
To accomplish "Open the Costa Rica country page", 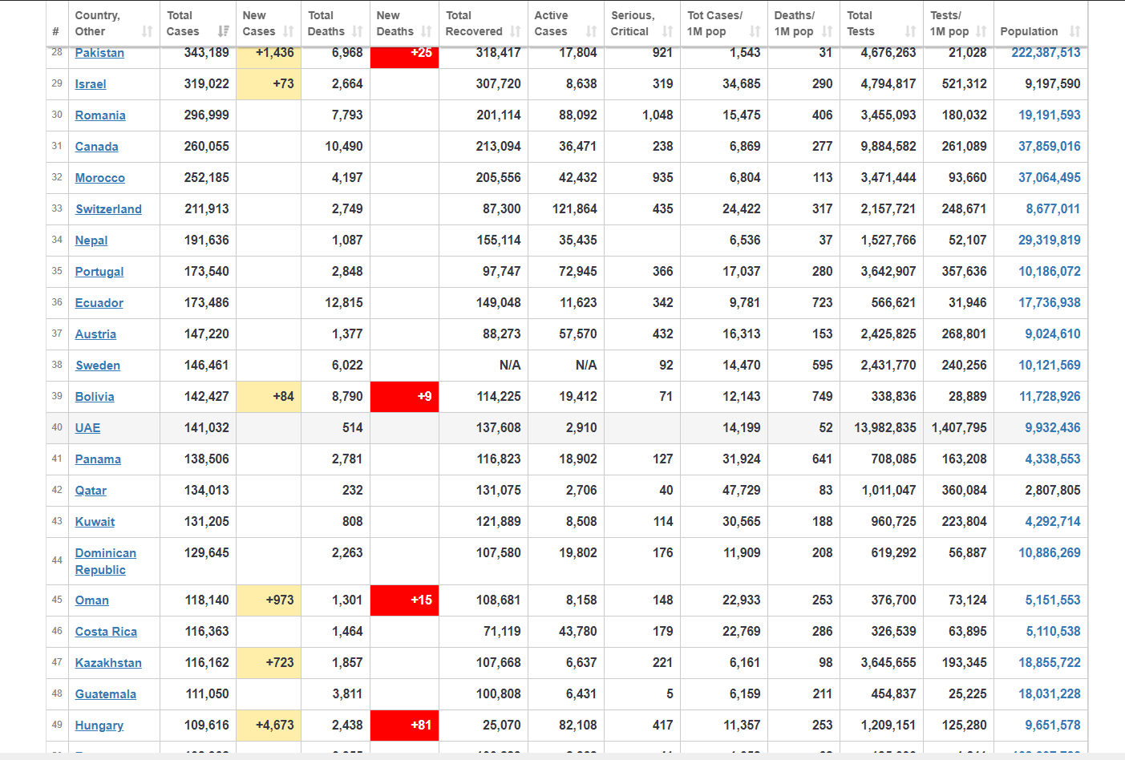I will tap(106, 632).
